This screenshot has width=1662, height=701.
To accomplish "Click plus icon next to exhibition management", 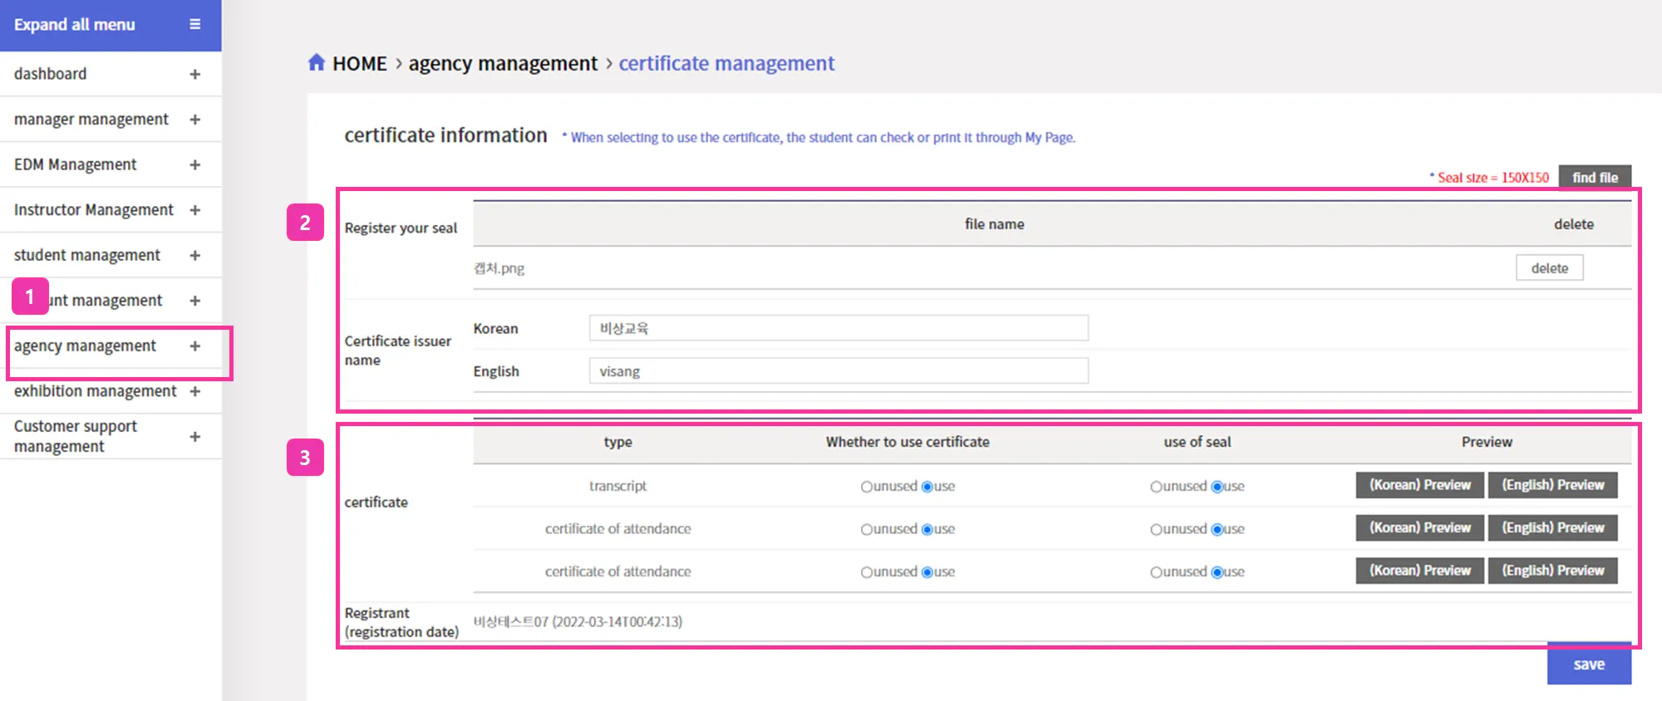I will [194, 391].
